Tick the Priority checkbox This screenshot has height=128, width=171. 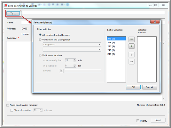[x=138, y=121]
